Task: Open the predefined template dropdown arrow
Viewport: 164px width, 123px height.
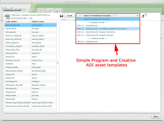Action: pyautogui.click(x=137, y=16)
